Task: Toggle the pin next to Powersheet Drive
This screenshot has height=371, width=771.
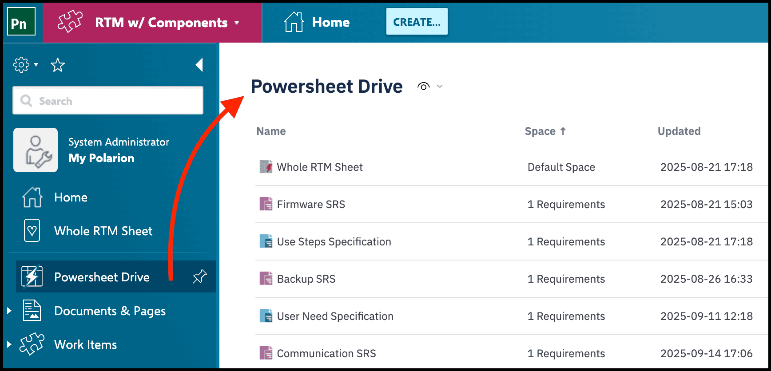Action: [199, 276]
